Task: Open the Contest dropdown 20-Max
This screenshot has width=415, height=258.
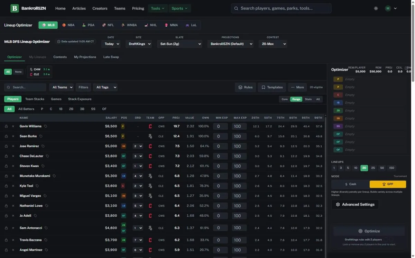Action: pos(273,44)
